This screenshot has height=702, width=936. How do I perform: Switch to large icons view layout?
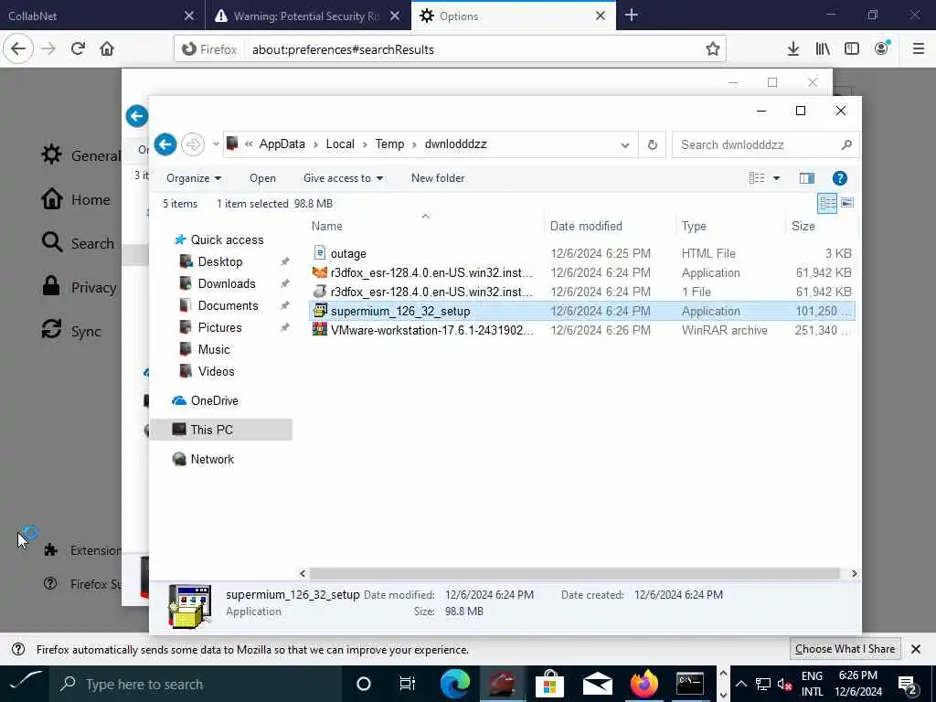click(847, 204)
